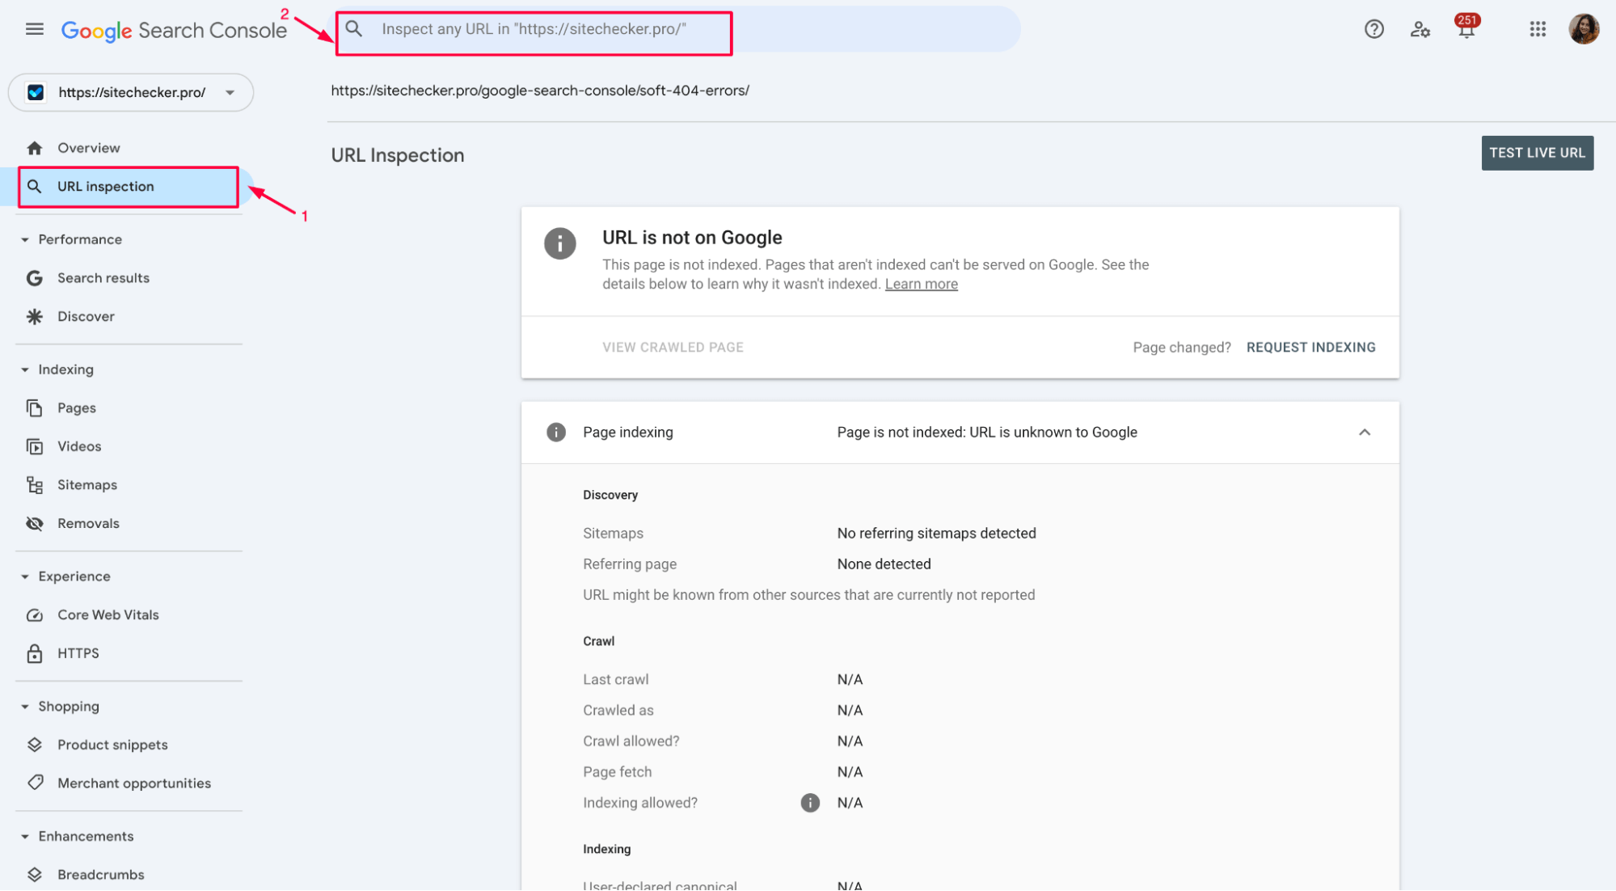This screenshot has height=891, width=1616.
Task: Click the 'Crawled as' row label
Action: pos(618,711)
